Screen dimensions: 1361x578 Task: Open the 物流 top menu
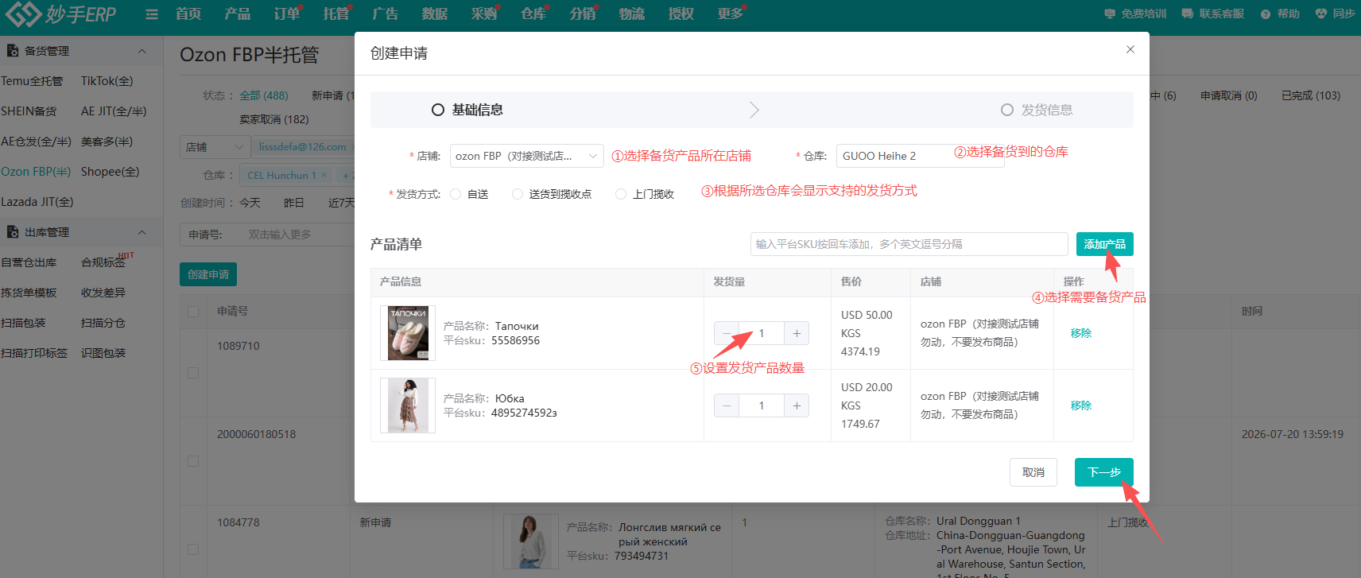click(632, 14)
